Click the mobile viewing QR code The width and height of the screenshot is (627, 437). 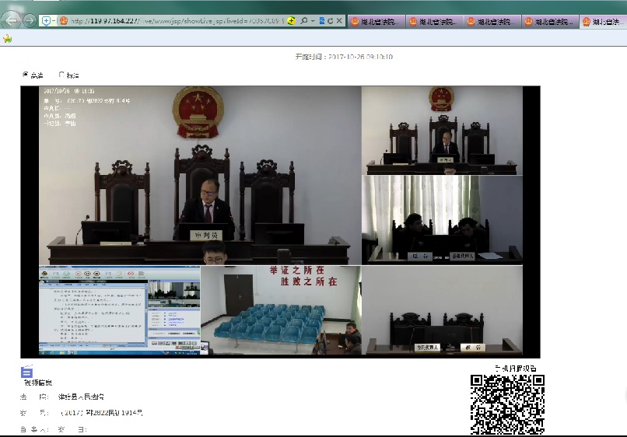pyautogui.click(x=506, y=404)
